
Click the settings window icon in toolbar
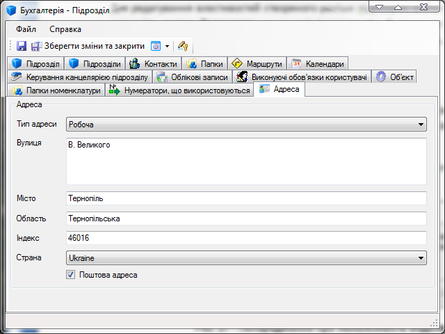[156, 46]
